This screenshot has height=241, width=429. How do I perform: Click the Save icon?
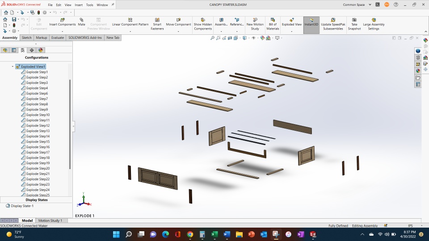click(14, 19)
